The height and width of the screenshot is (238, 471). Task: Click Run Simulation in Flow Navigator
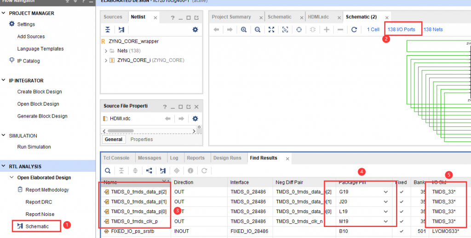point(34,147)
